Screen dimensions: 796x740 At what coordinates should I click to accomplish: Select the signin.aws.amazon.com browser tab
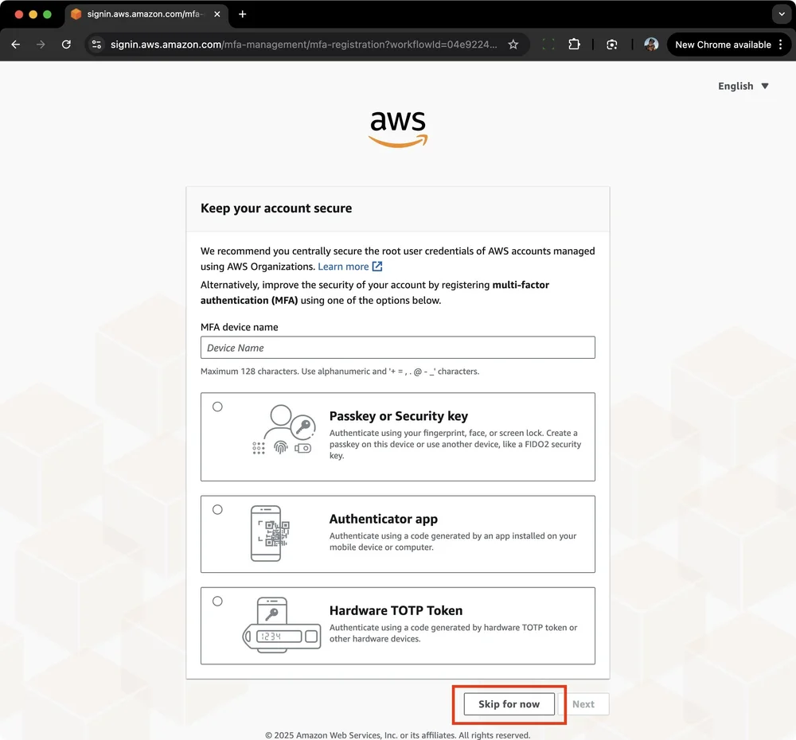[145, 14]
